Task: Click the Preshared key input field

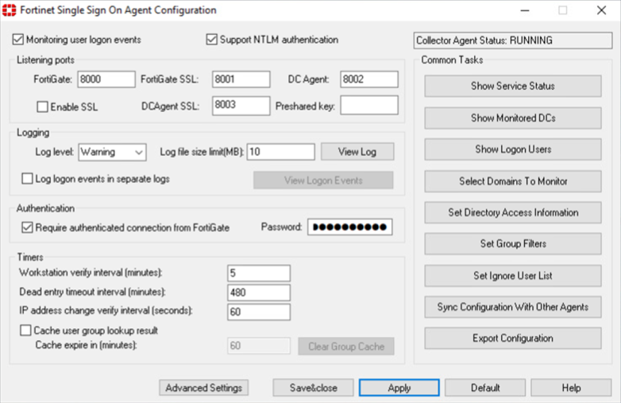Action: coord(369,106)
